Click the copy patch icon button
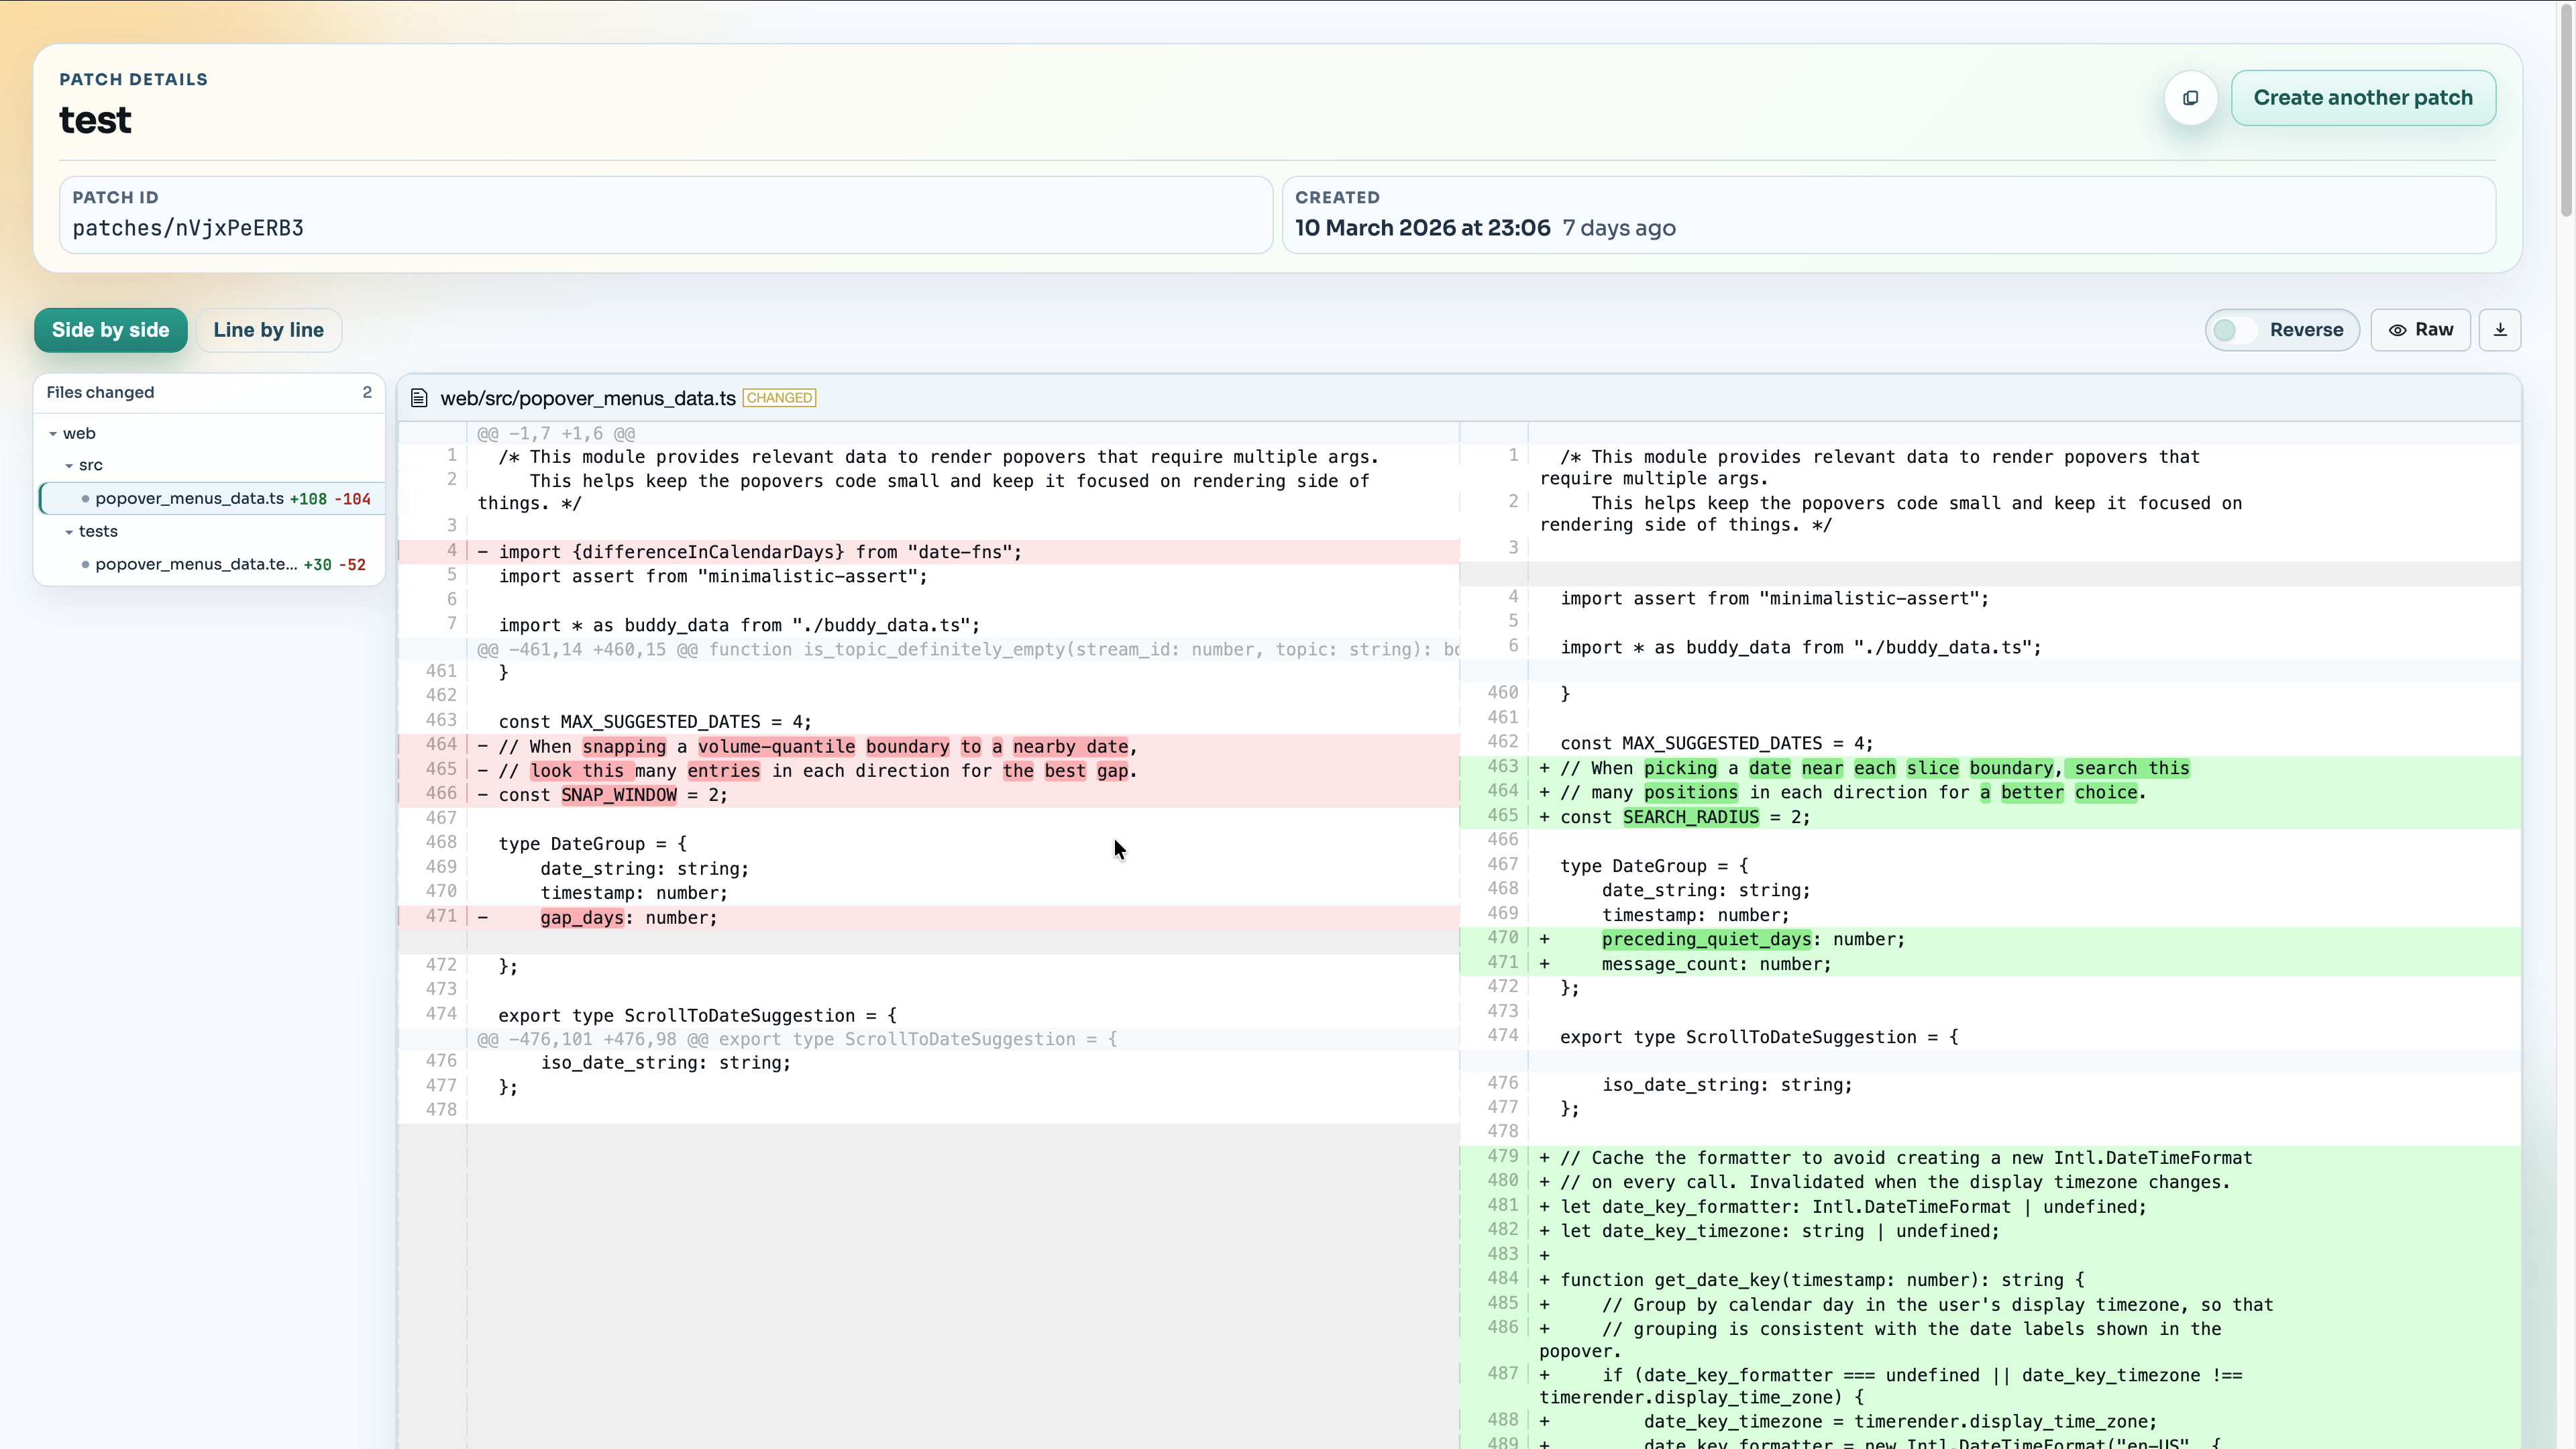Viewport: 2576px width, 1449px height. (x=2190, y=98)
